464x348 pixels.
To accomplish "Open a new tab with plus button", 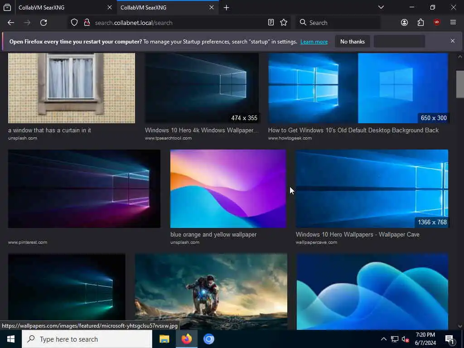I will click(227, 7).
